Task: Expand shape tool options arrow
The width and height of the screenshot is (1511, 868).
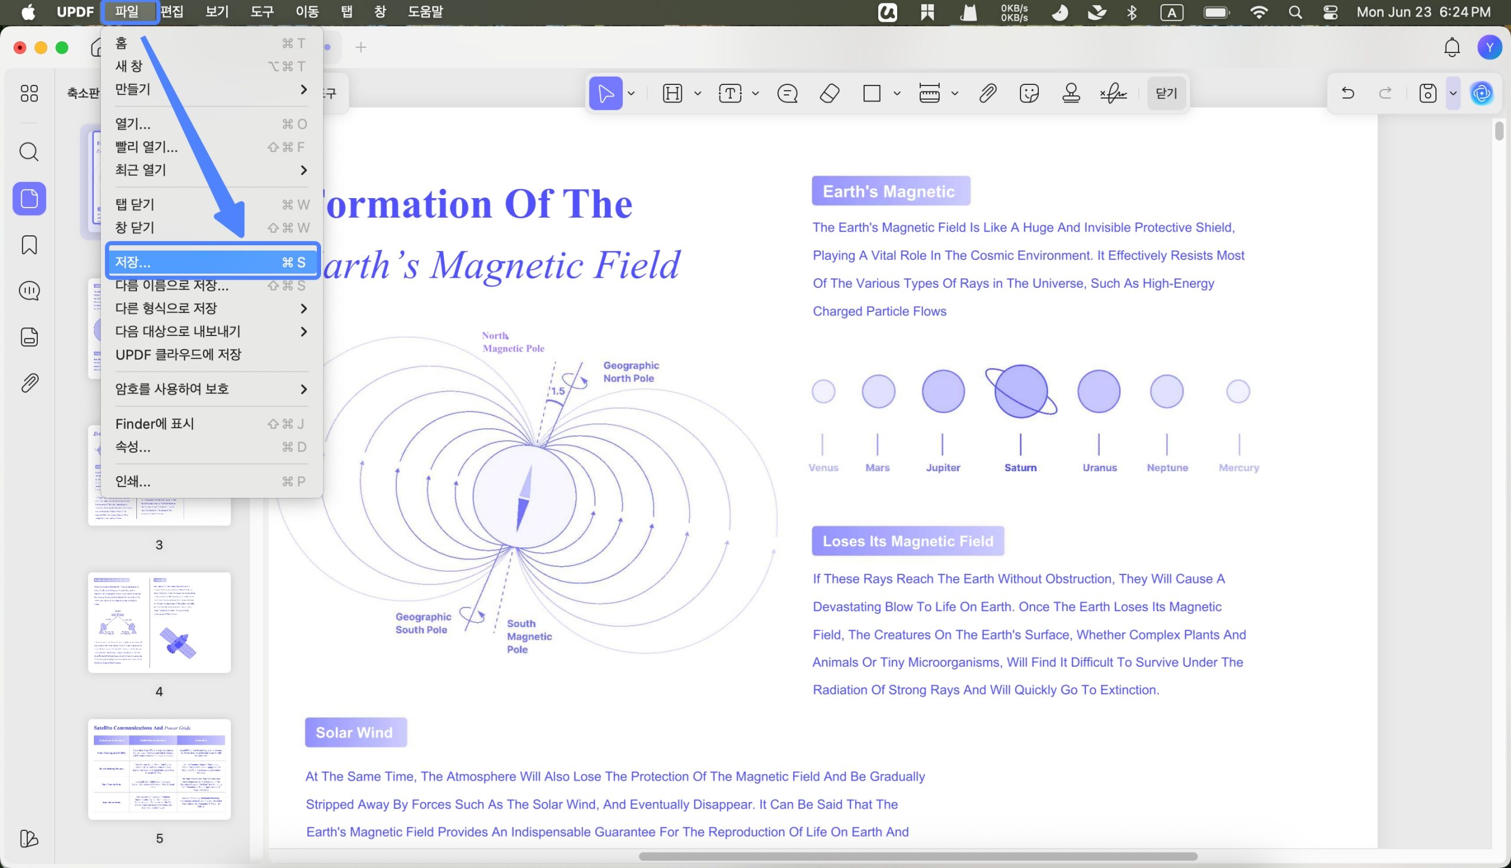Action: coord(897,94)
